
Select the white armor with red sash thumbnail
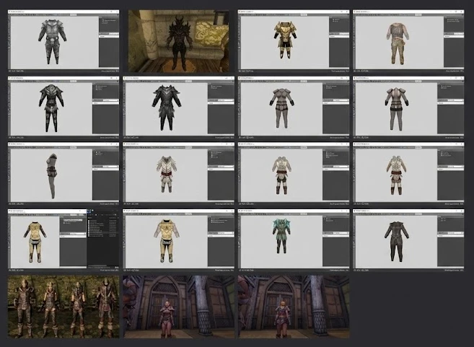(x=178, y=174)
